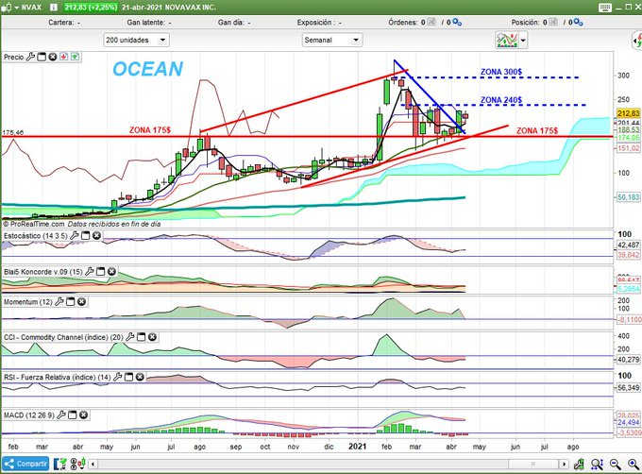Image resolution: width=642 pixels, height=474 pixels.
Task: Open Momentum (12) settings wrench
Action: [x=59, y=301]
